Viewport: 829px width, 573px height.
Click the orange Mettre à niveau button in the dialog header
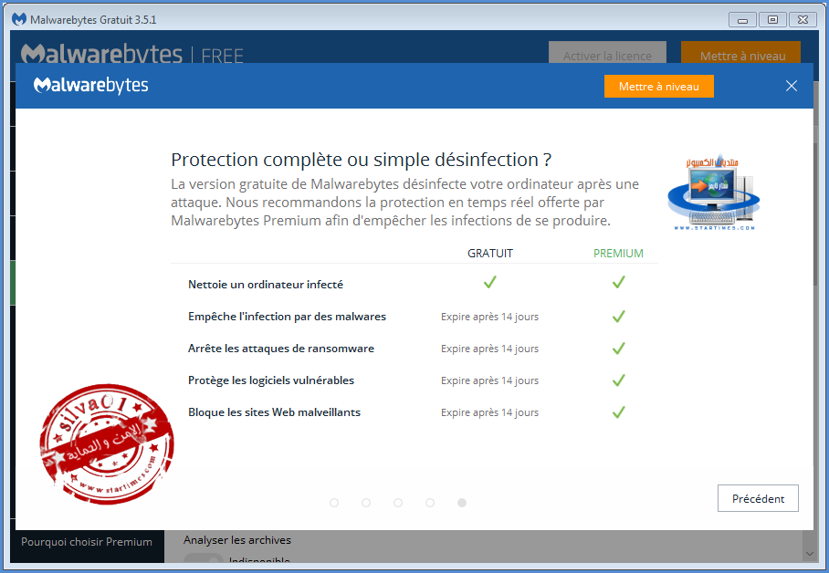[x=658, y=87]
